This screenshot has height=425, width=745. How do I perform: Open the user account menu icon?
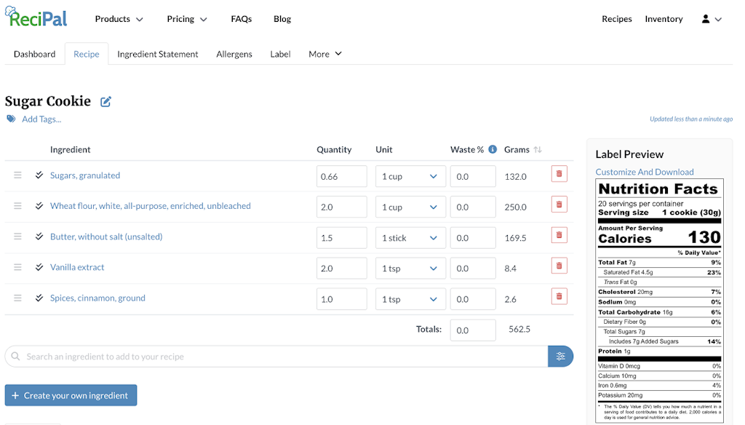click(x=711, y=20)
